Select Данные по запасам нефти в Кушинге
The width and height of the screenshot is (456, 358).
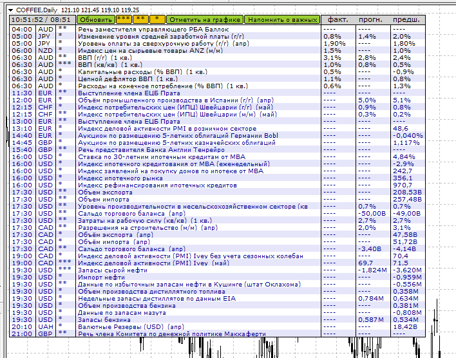217,285
